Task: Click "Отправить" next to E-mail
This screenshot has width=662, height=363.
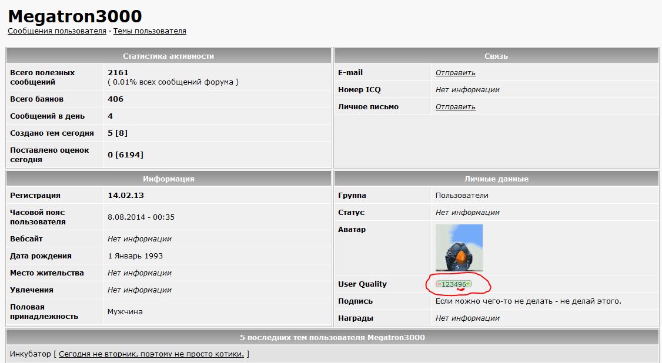Action: (x=455, y=73)
